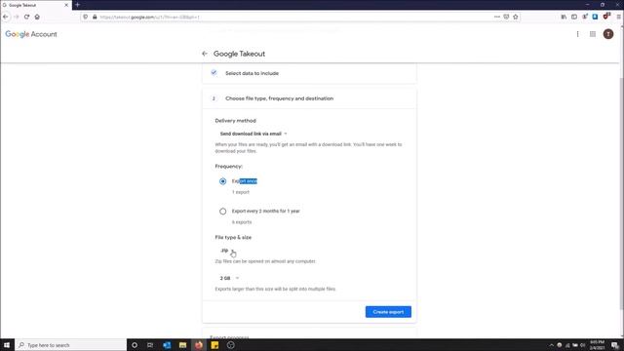Click the blue extension icon in toolbar
624x351 pixels.
click(595, 17)
